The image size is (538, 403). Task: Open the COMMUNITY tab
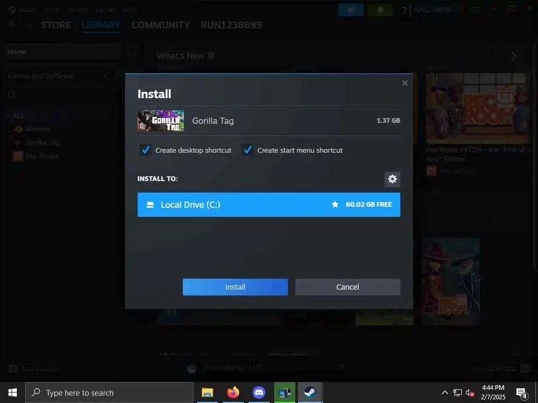tap(161, 25)
